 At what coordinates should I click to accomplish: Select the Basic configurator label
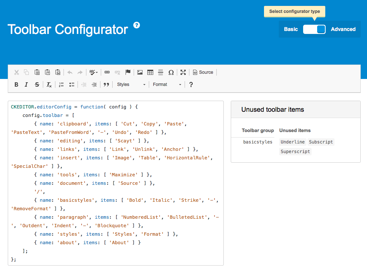coord(291,29)
